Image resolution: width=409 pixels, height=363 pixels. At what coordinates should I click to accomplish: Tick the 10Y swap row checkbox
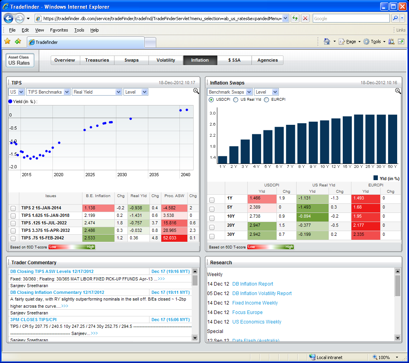point(212,218)
